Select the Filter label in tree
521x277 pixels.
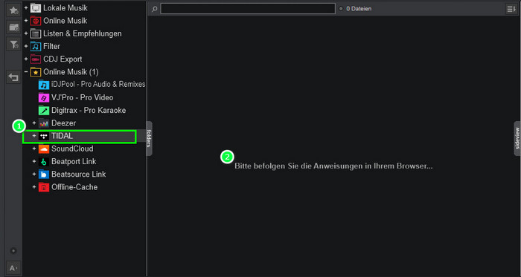tap(51, 46)
